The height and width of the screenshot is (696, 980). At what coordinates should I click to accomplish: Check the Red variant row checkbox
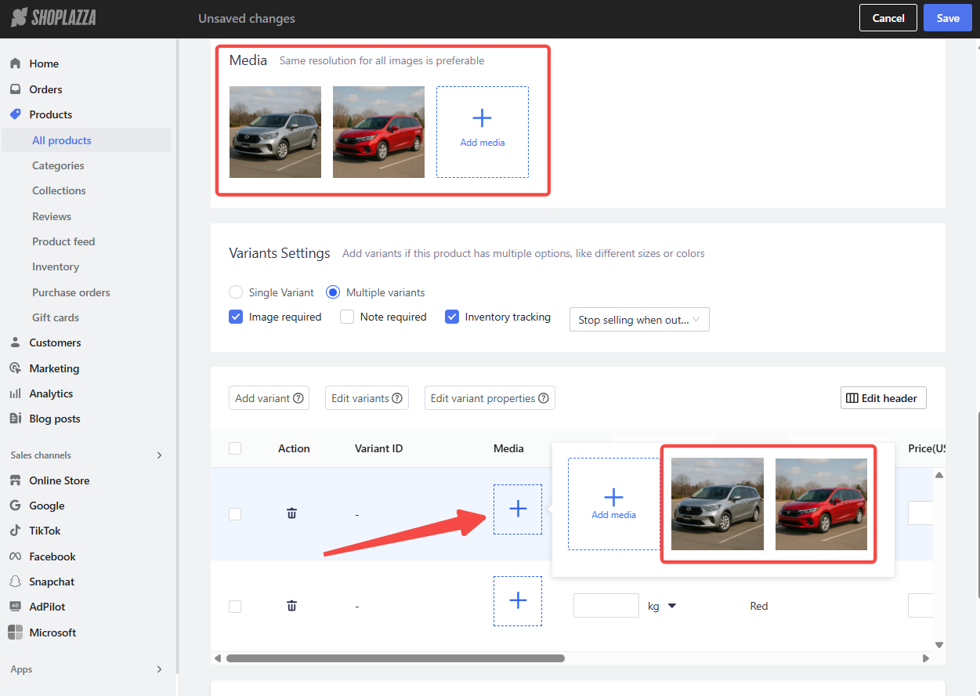pos(235,607)
